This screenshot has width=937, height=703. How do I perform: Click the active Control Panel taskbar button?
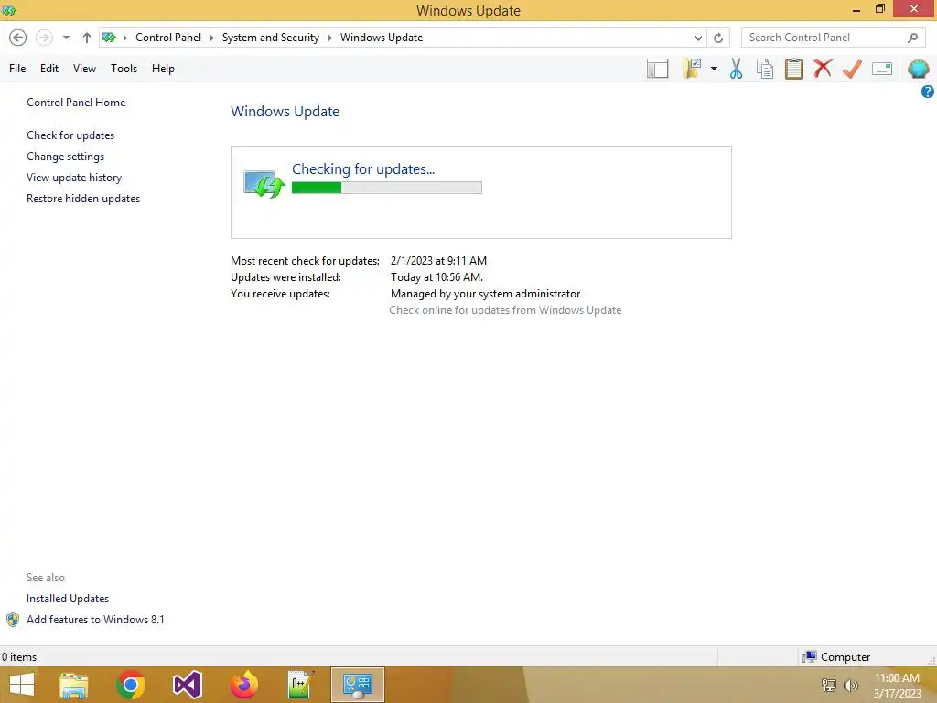pos(358,685)
